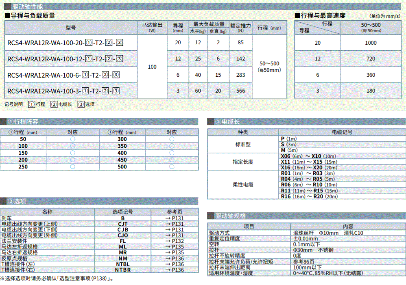The width and height of the screenshot is (406, 285).
Task: Click the circle mark for stroke 400
Action: click(172, 153)
